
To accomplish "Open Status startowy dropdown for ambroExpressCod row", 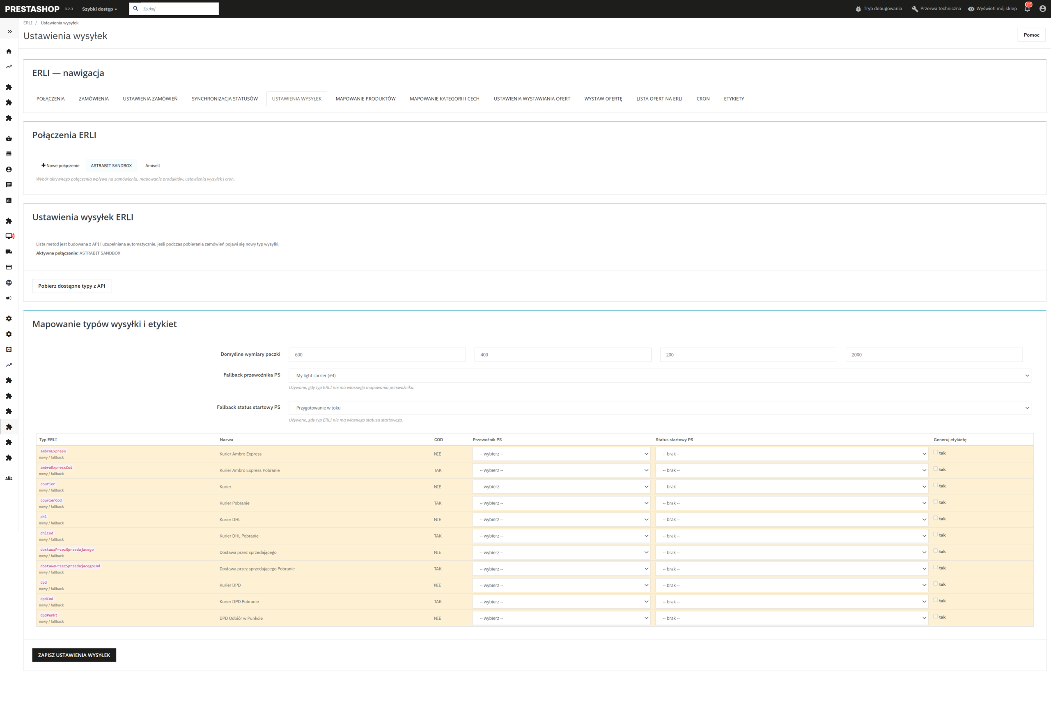I will click(x=792, y=470).
